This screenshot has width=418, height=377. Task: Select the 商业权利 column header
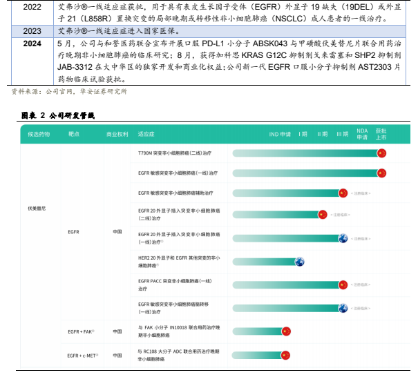117,134
